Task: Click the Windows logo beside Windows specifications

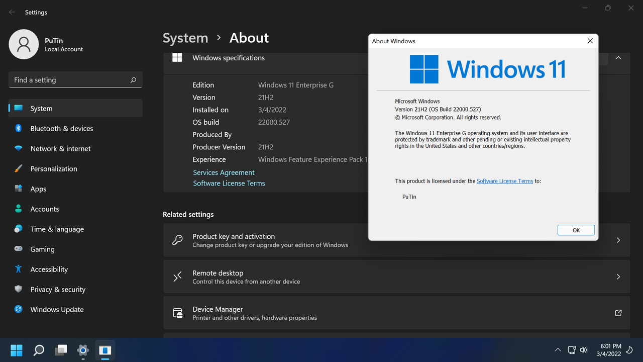Action: (177, 57)
